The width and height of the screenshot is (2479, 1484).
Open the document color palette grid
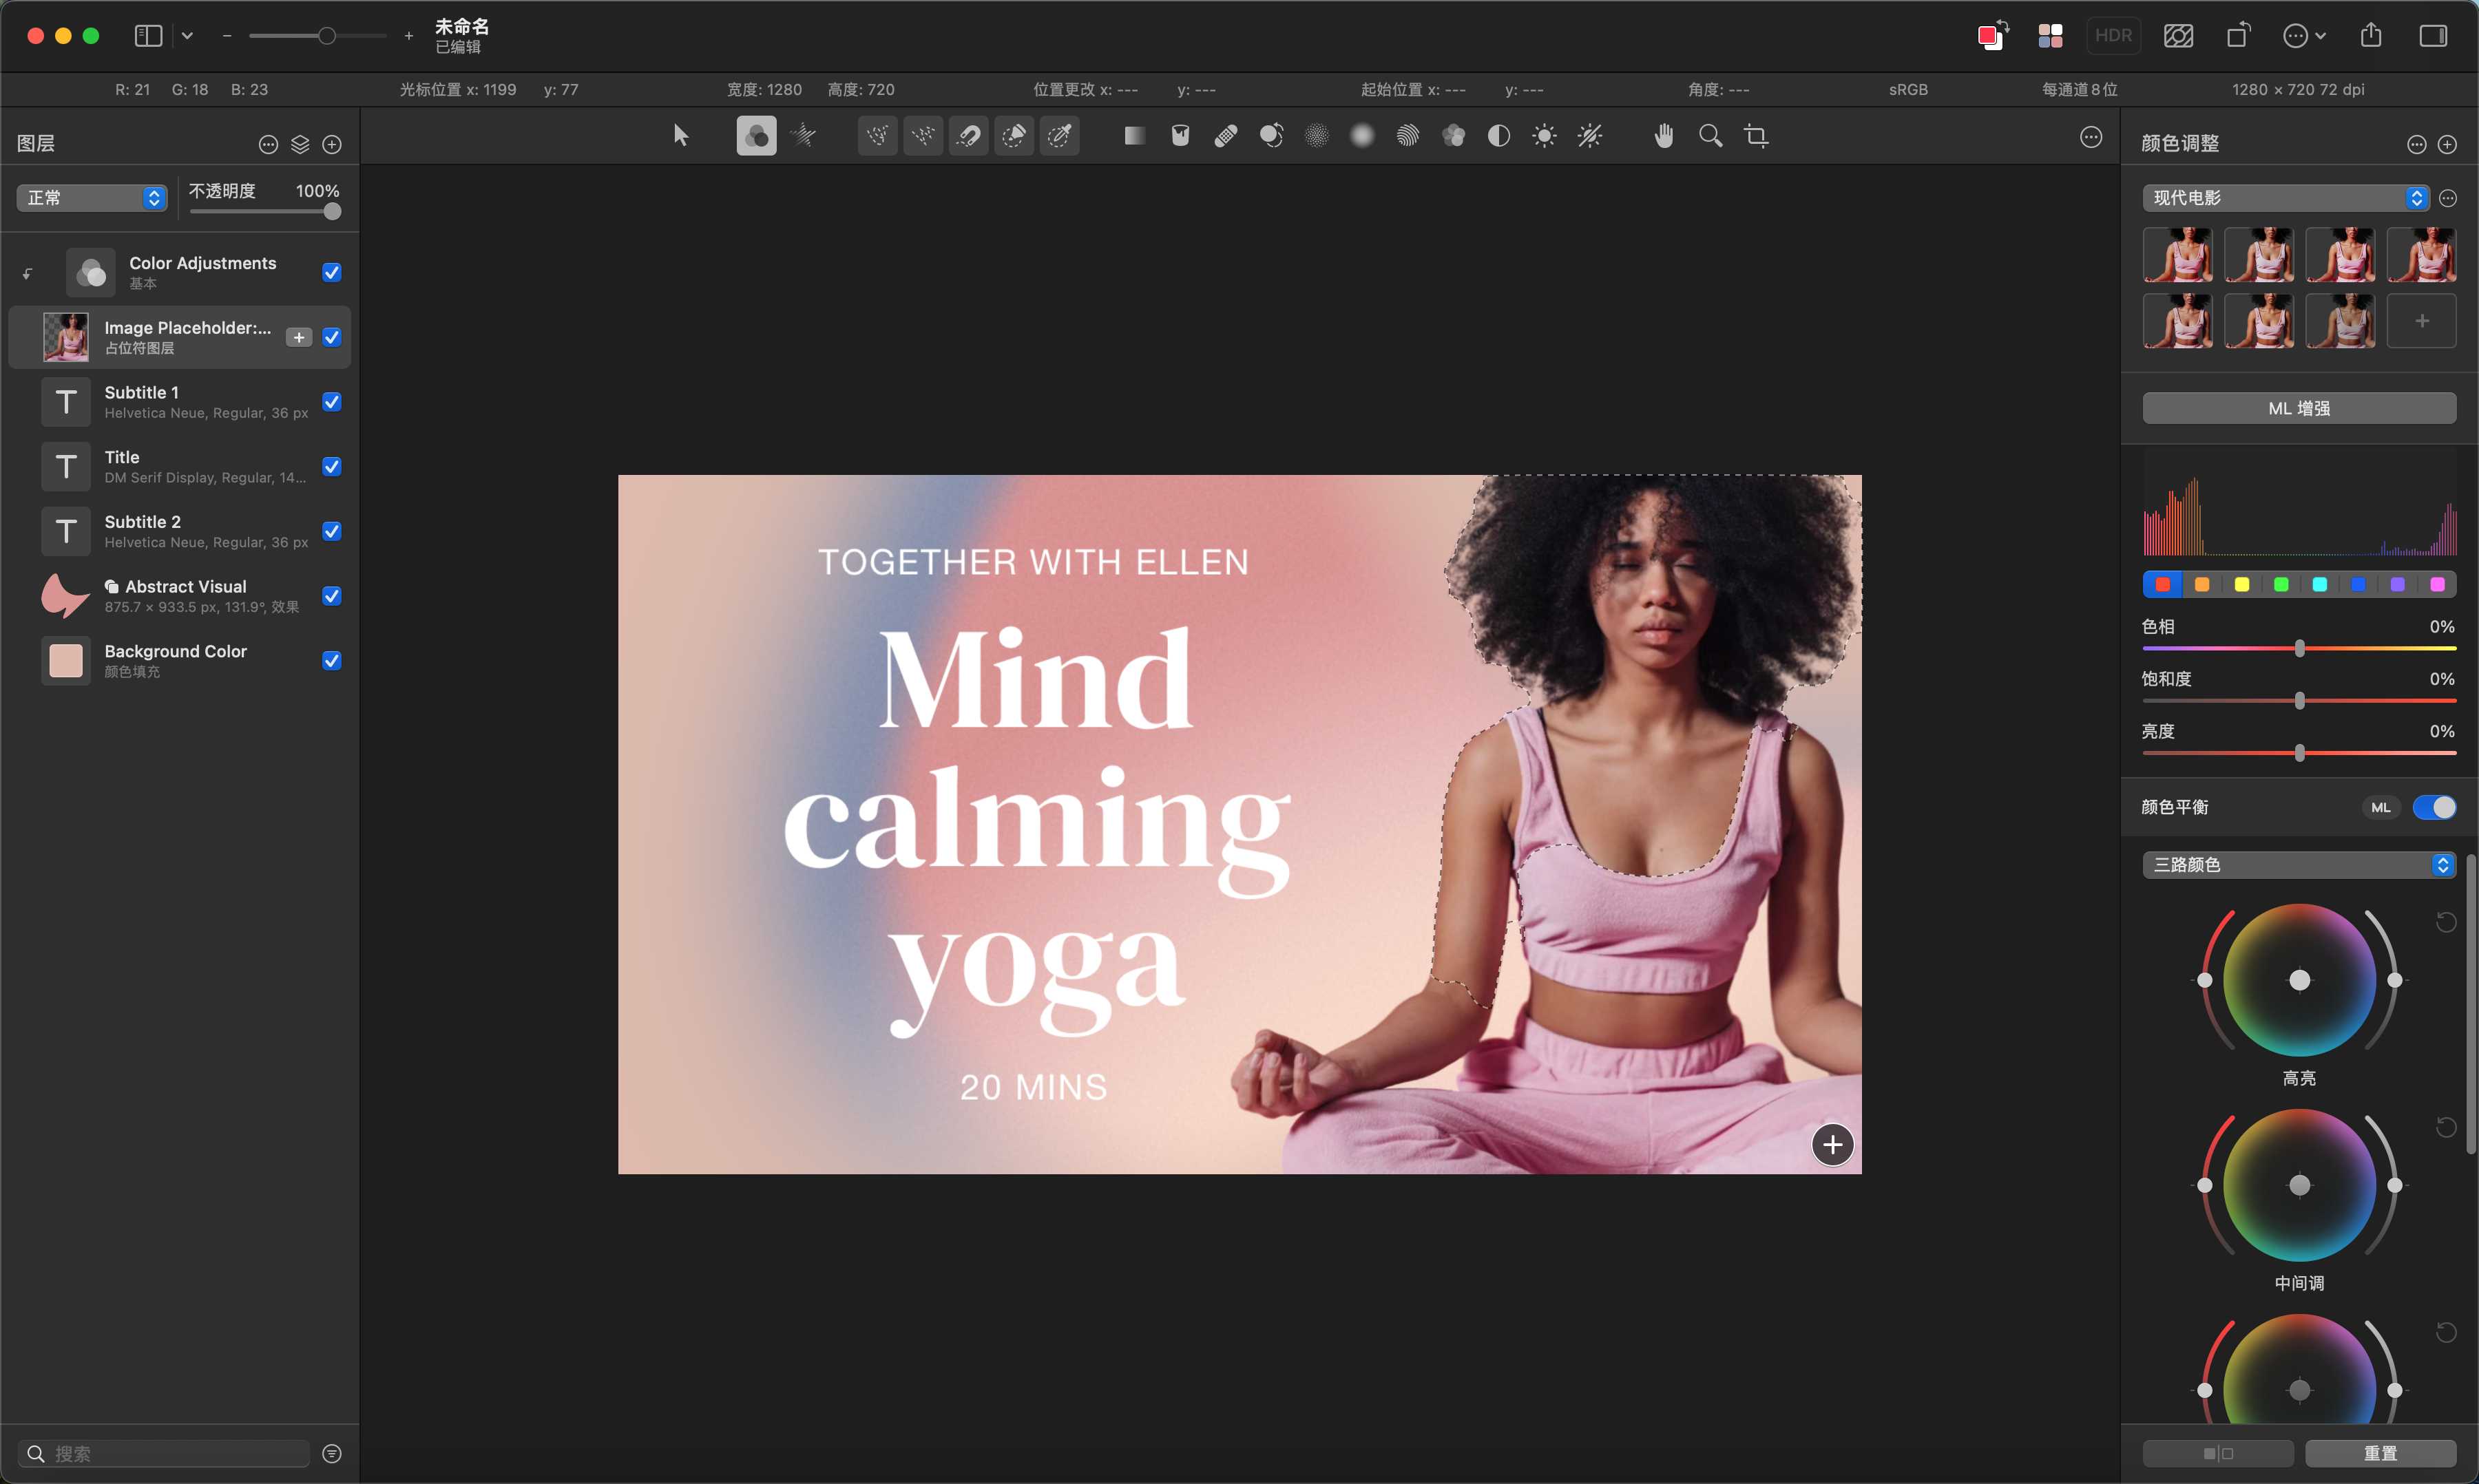pyautogui.click(x=2050, y=35)
